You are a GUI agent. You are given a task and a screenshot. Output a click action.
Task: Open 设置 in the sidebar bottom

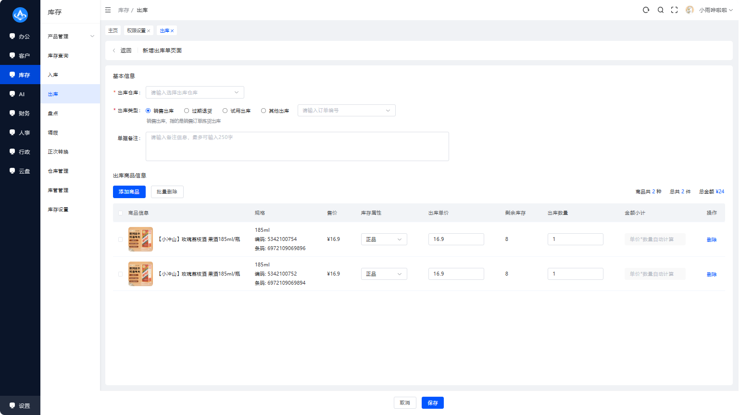[x=20, y=405]
